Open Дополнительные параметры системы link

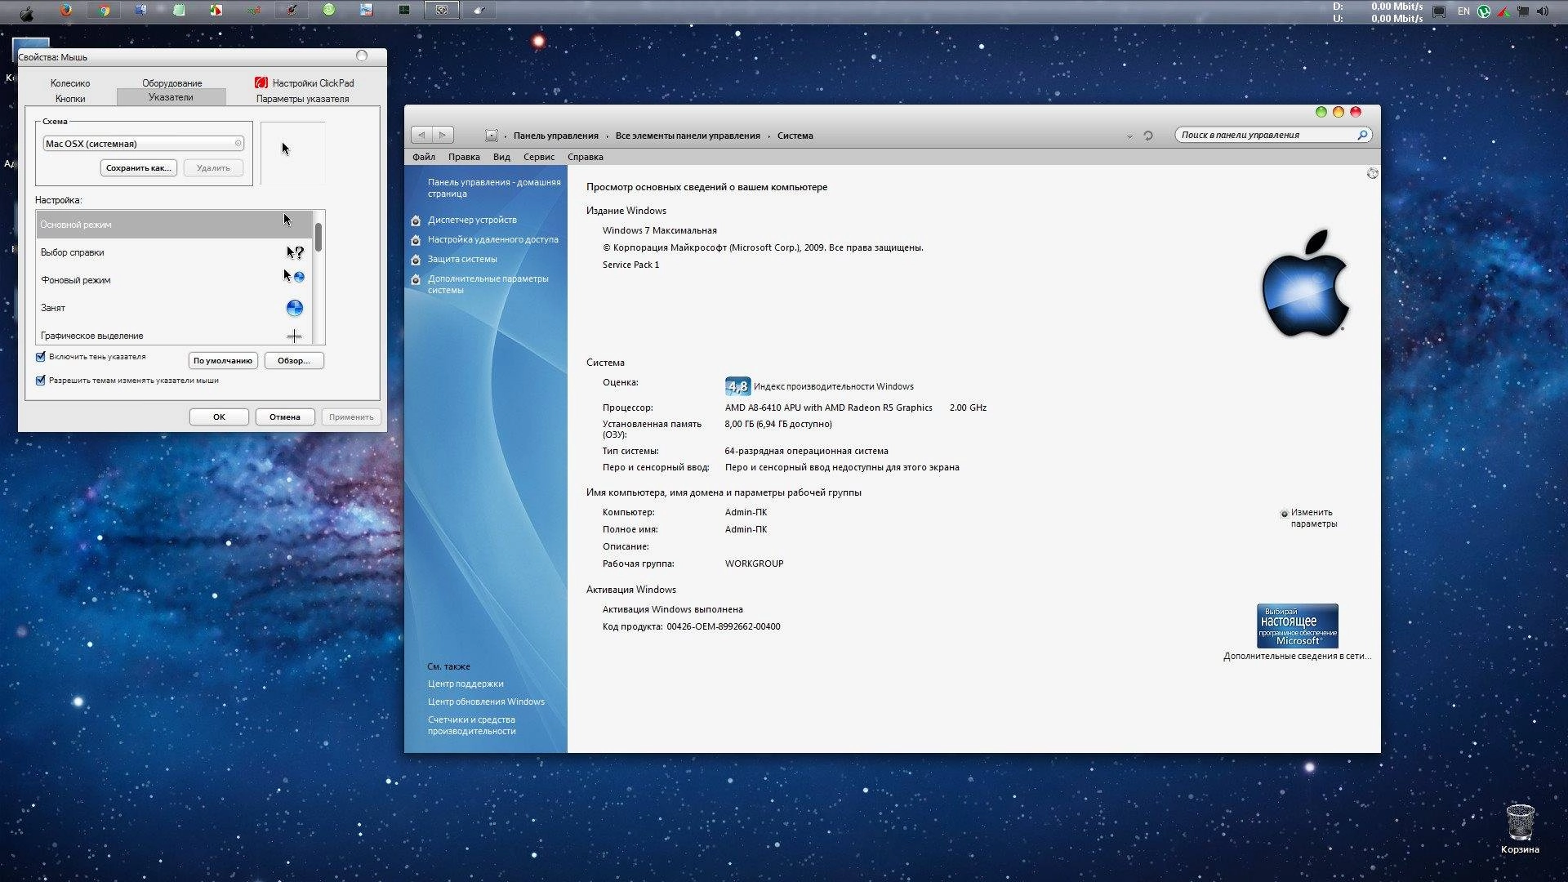point(488,284)
